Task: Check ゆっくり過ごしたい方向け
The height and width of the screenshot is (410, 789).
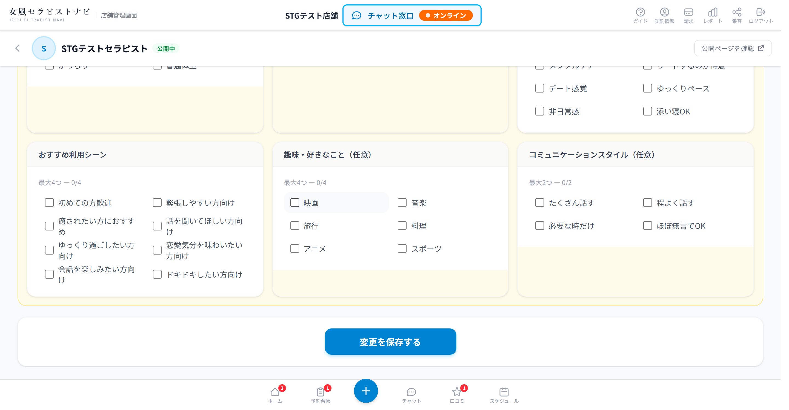Action: pos(50,253)
